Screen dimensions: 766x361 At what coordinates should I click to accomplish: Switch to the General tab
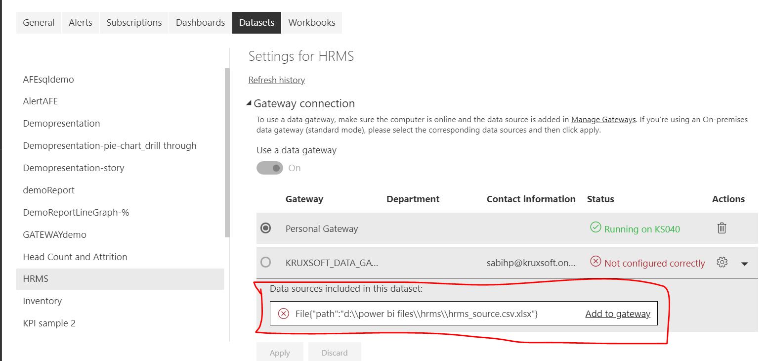tap(39, 23)
